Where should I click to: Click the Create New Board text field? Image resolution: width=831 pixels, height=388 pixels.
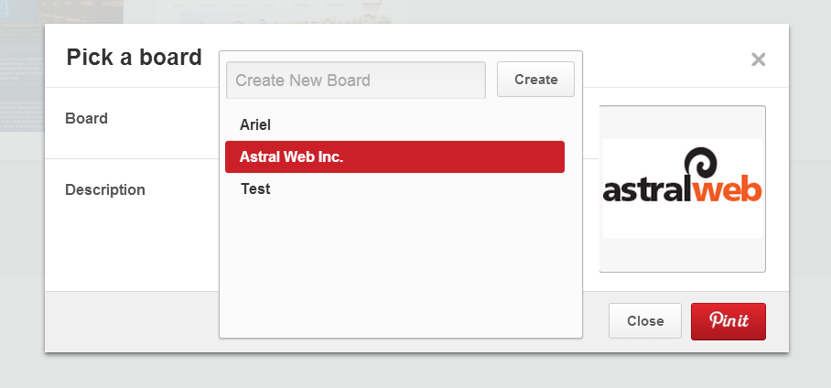[356, 80]
